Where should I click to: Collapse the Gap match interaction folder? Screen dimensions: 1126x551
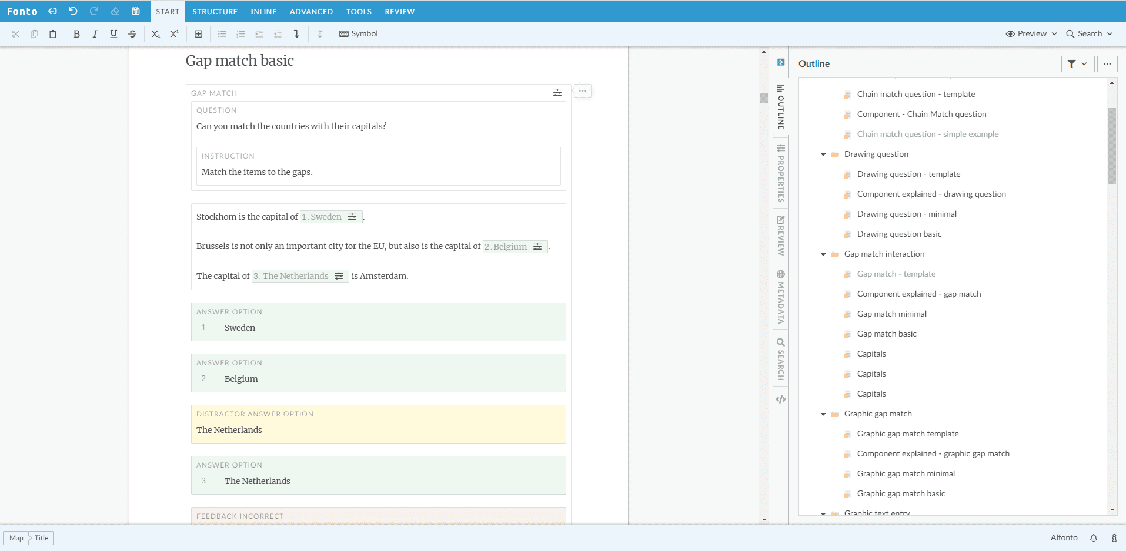(823, 254)
